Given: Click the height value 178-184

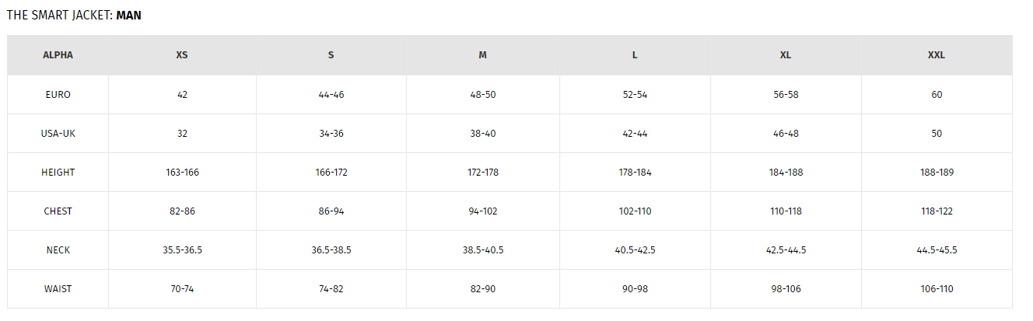Looking at the screenshot, I should pos(635,172).
